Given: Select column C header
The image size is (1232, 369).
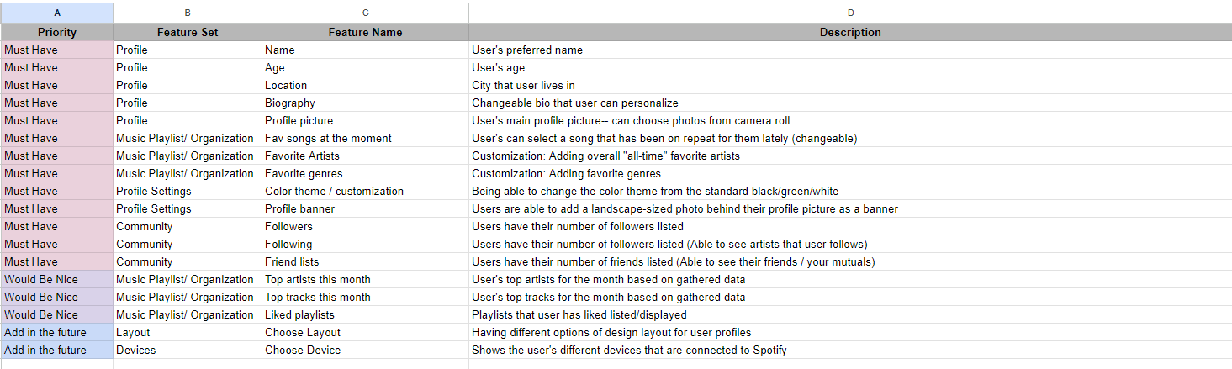Looking at the screenshot, I should point(365,13).
